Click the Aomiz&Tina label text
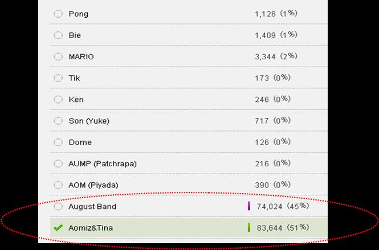379x250 pixels. pyautogui.click(x=91, y=228)
